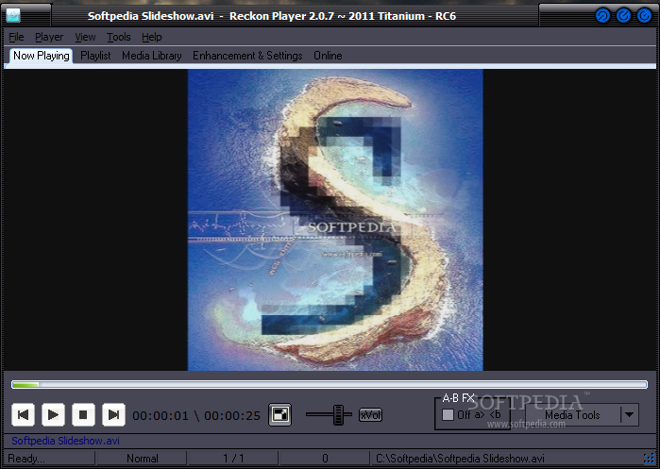Click the Softpedia Slideshow.avi link
The image size is (660, 469).
click(x=66, y=441)
